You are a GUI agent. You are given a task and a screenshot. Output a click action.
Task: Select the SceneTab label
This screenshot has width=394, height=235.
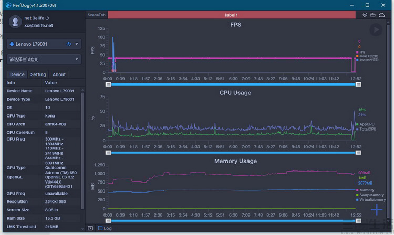tap(97, 15)
